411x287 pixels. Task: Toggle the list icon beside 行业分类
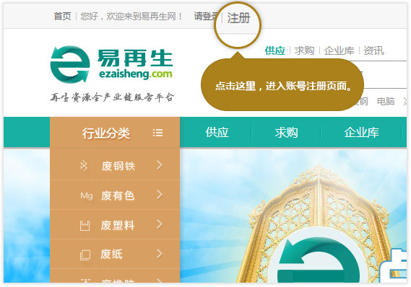[x=157, y=133]
